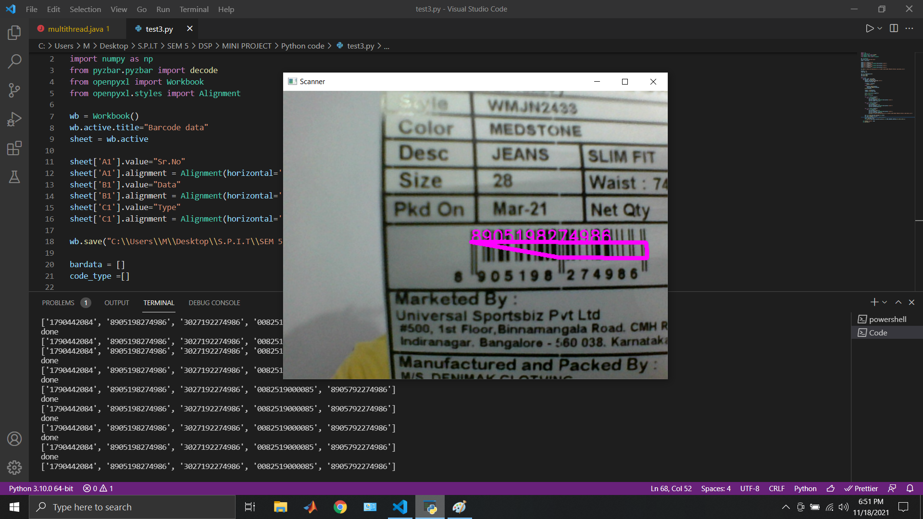
Task: Open the Run and Debug view
Action: click(14, 119)
